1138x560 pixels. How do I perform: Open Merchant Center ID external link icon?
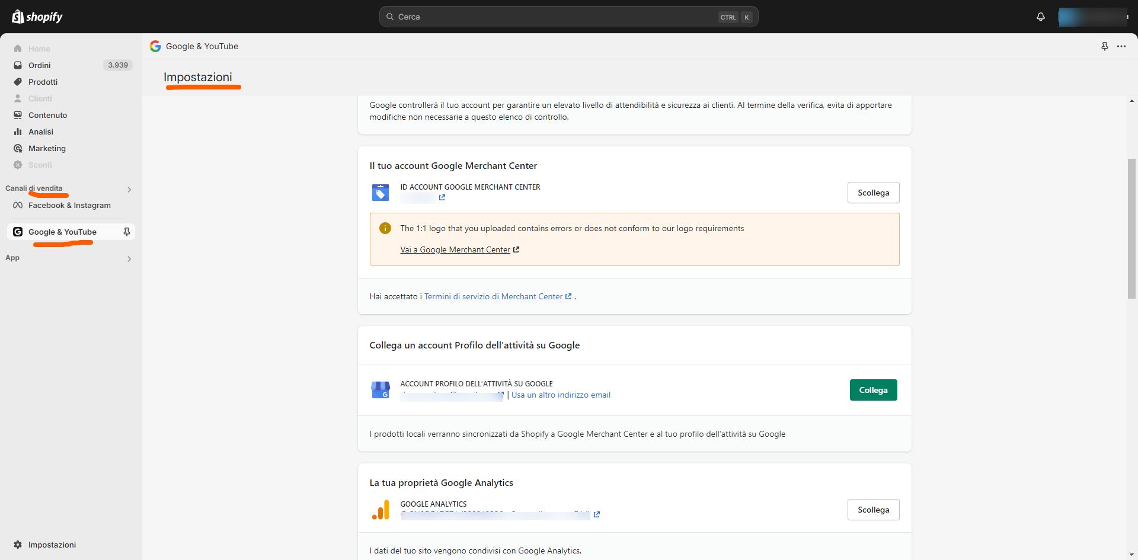point(442,197)
